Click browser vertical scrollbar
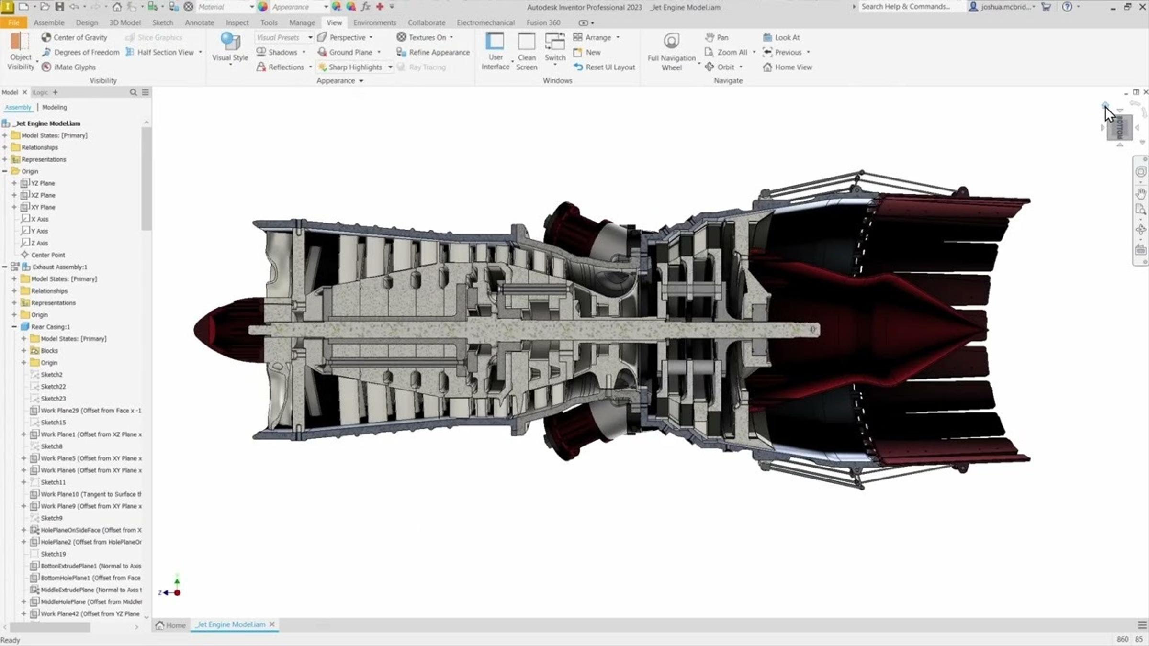Image resolution: width=1149 pixels, height=646 pixels. (146, 179)
